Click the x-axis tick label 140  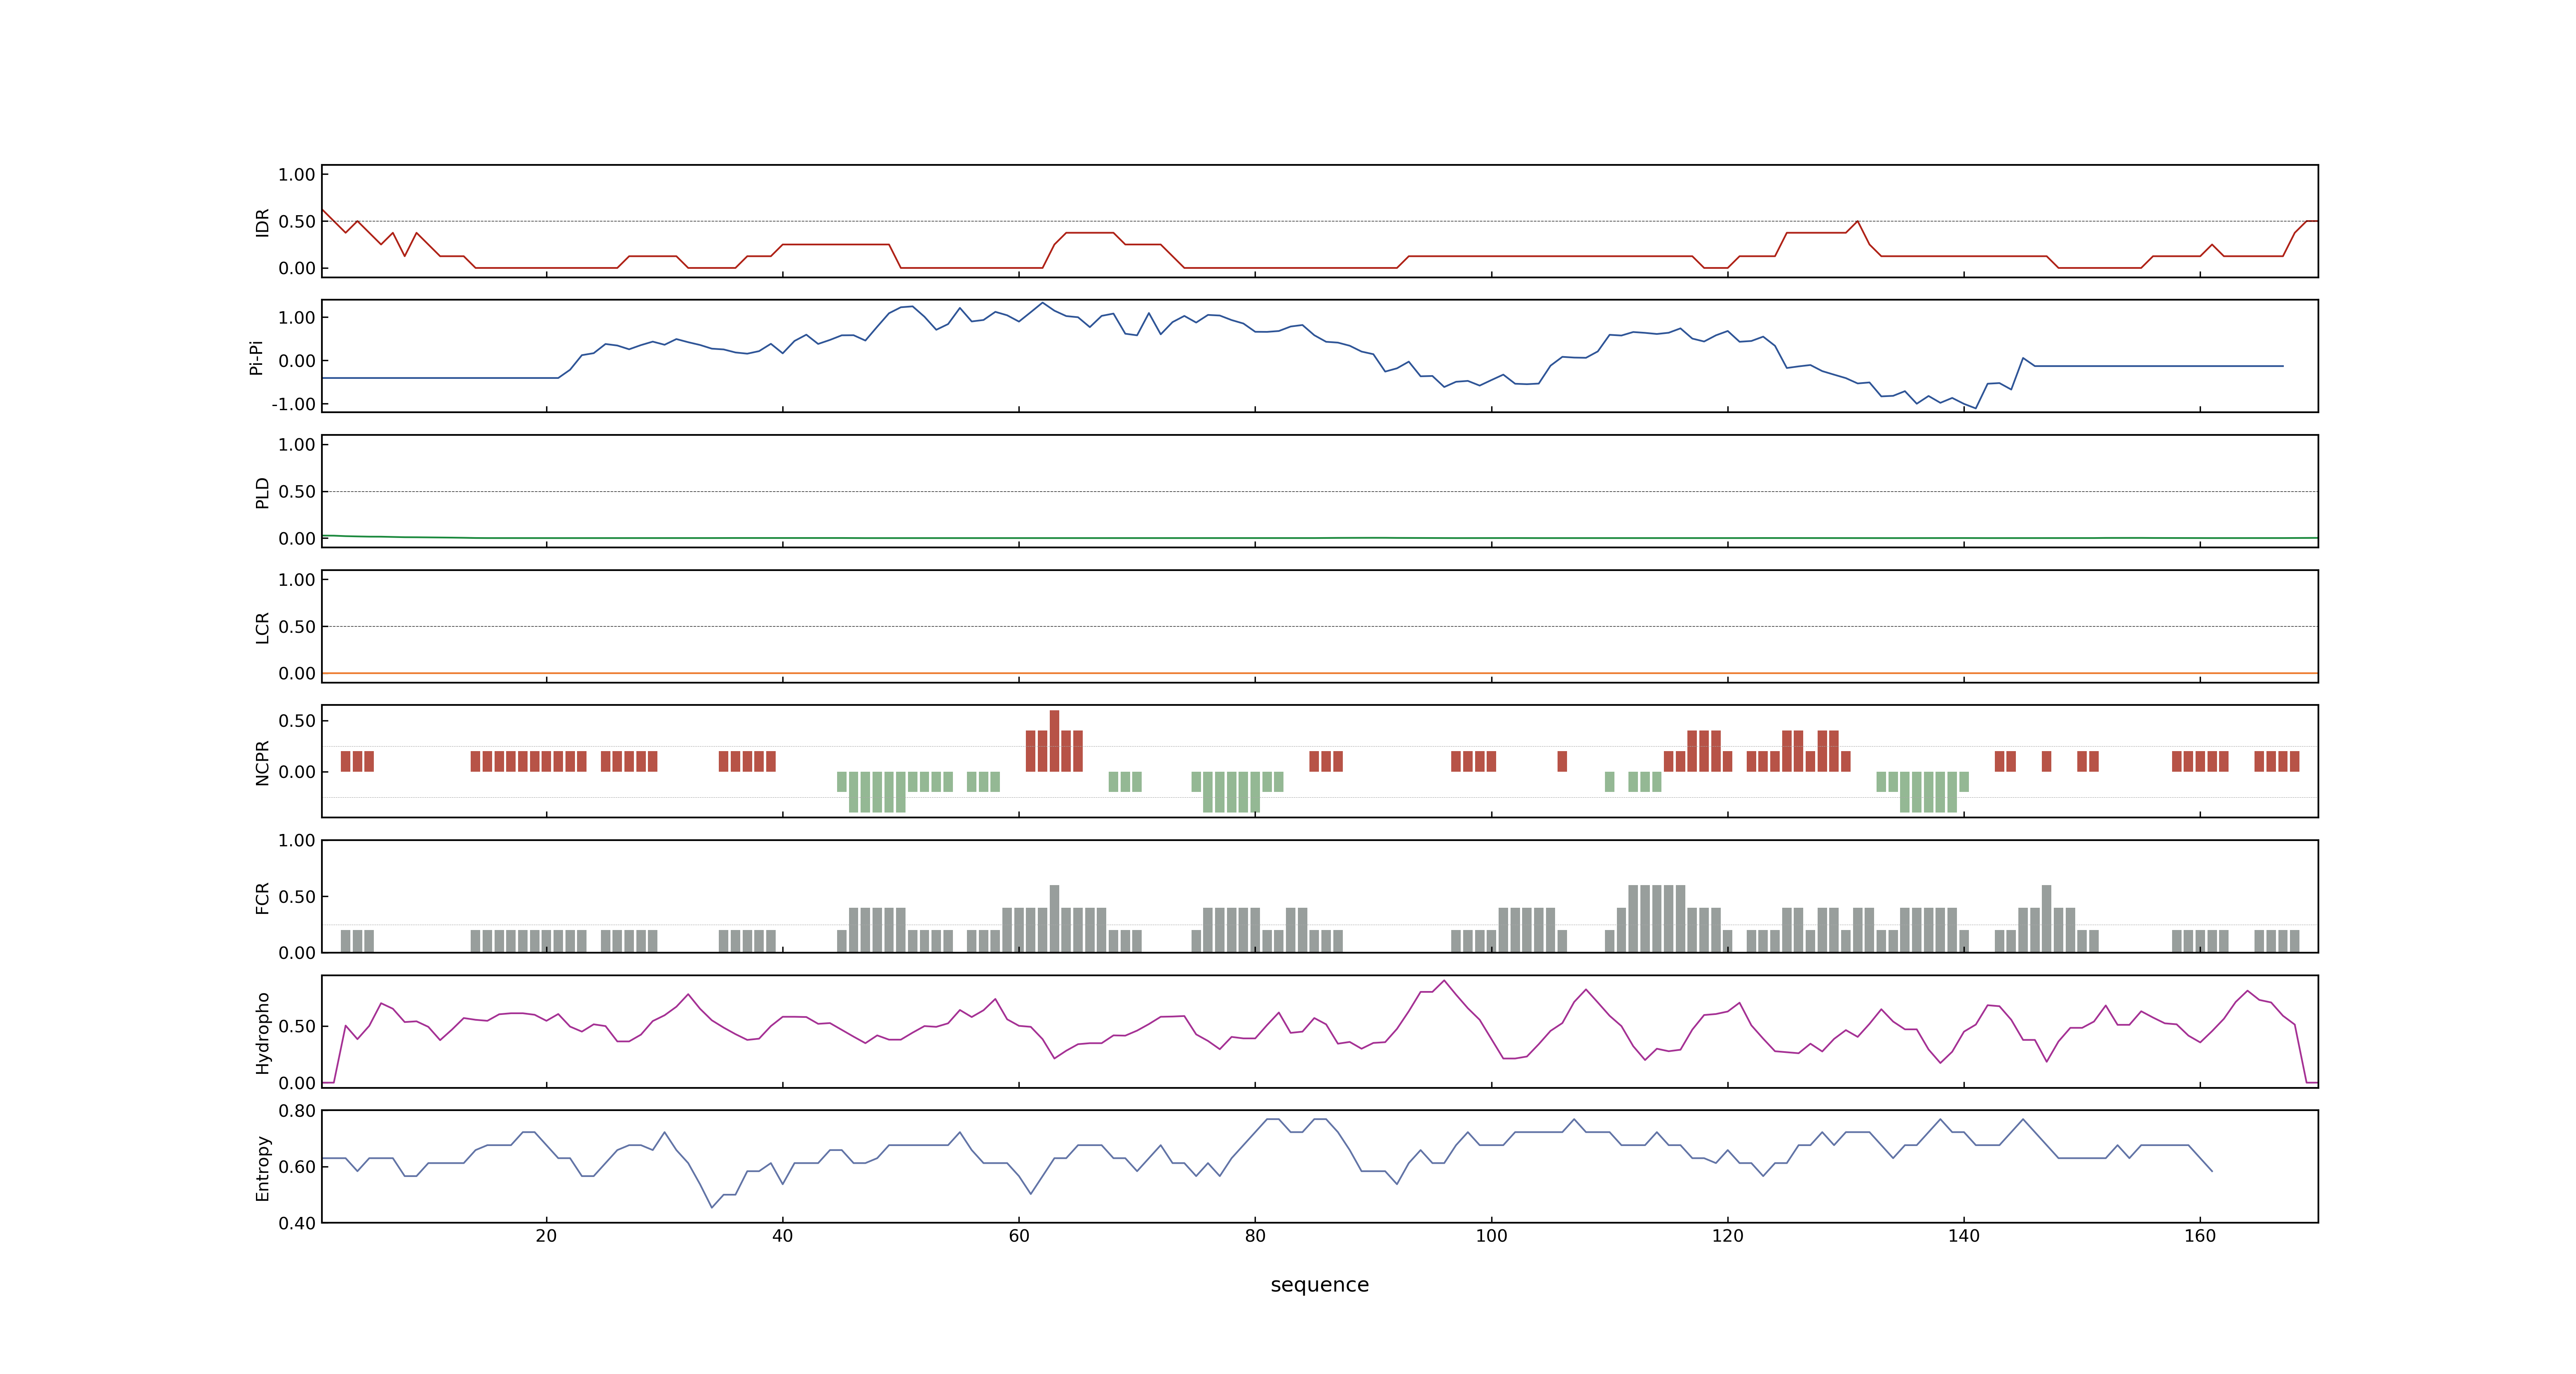click(1963, 1236)
